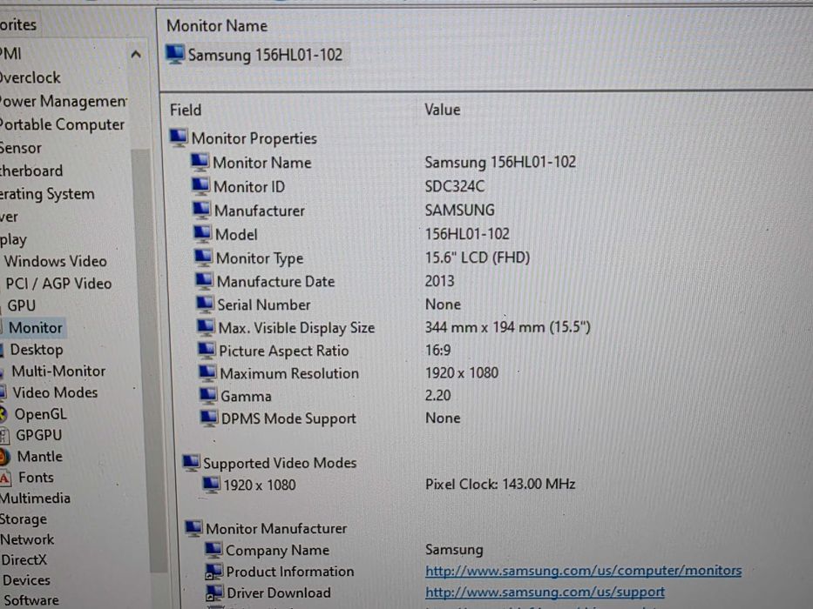The width and height of the screenshot is (813, 609).
Task: Click the Monitor Properties group icon
Action: click(x=179, y=137)
